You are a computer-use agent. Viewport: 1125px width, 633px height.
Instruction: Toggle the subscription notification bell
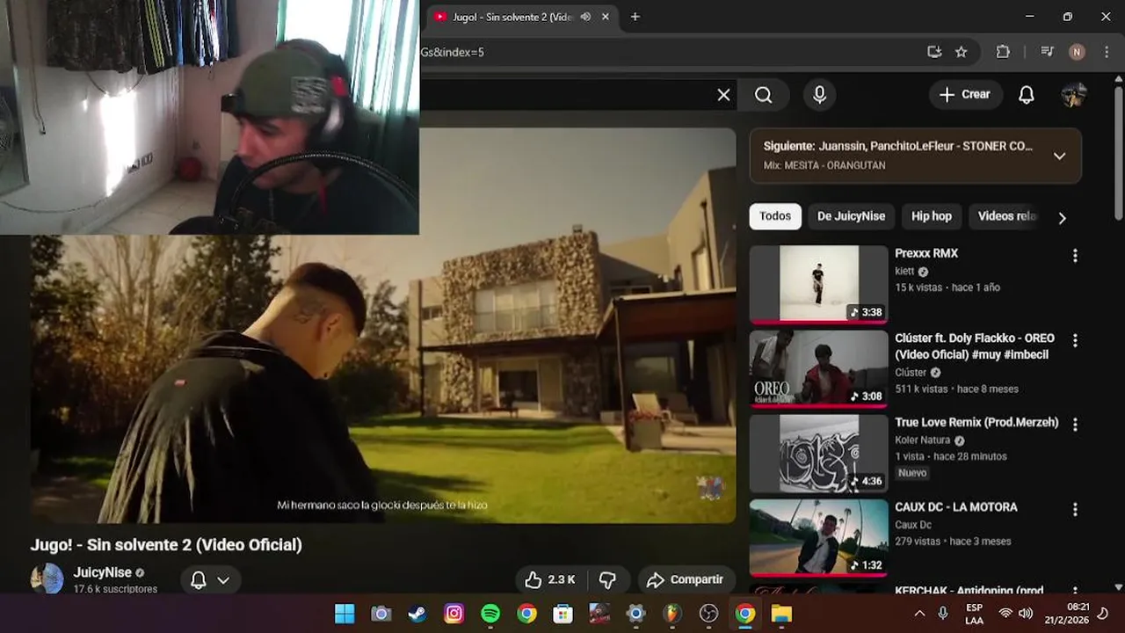pos(199,580)
